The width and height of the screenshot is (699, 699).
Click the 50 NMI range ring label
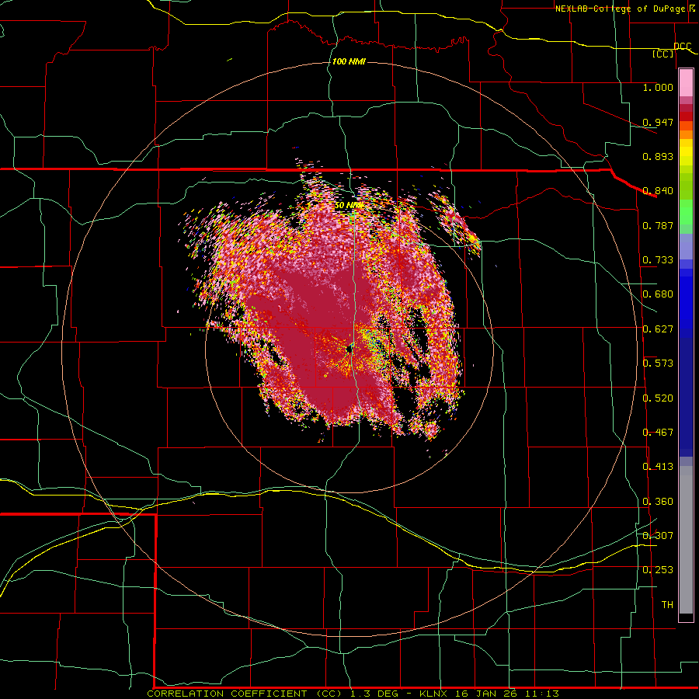[x=349, y=205]
